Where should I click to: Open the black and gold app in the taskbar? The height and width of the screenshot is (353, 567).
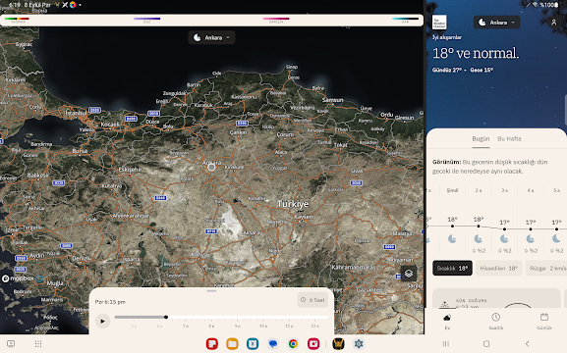pos(338,344)
